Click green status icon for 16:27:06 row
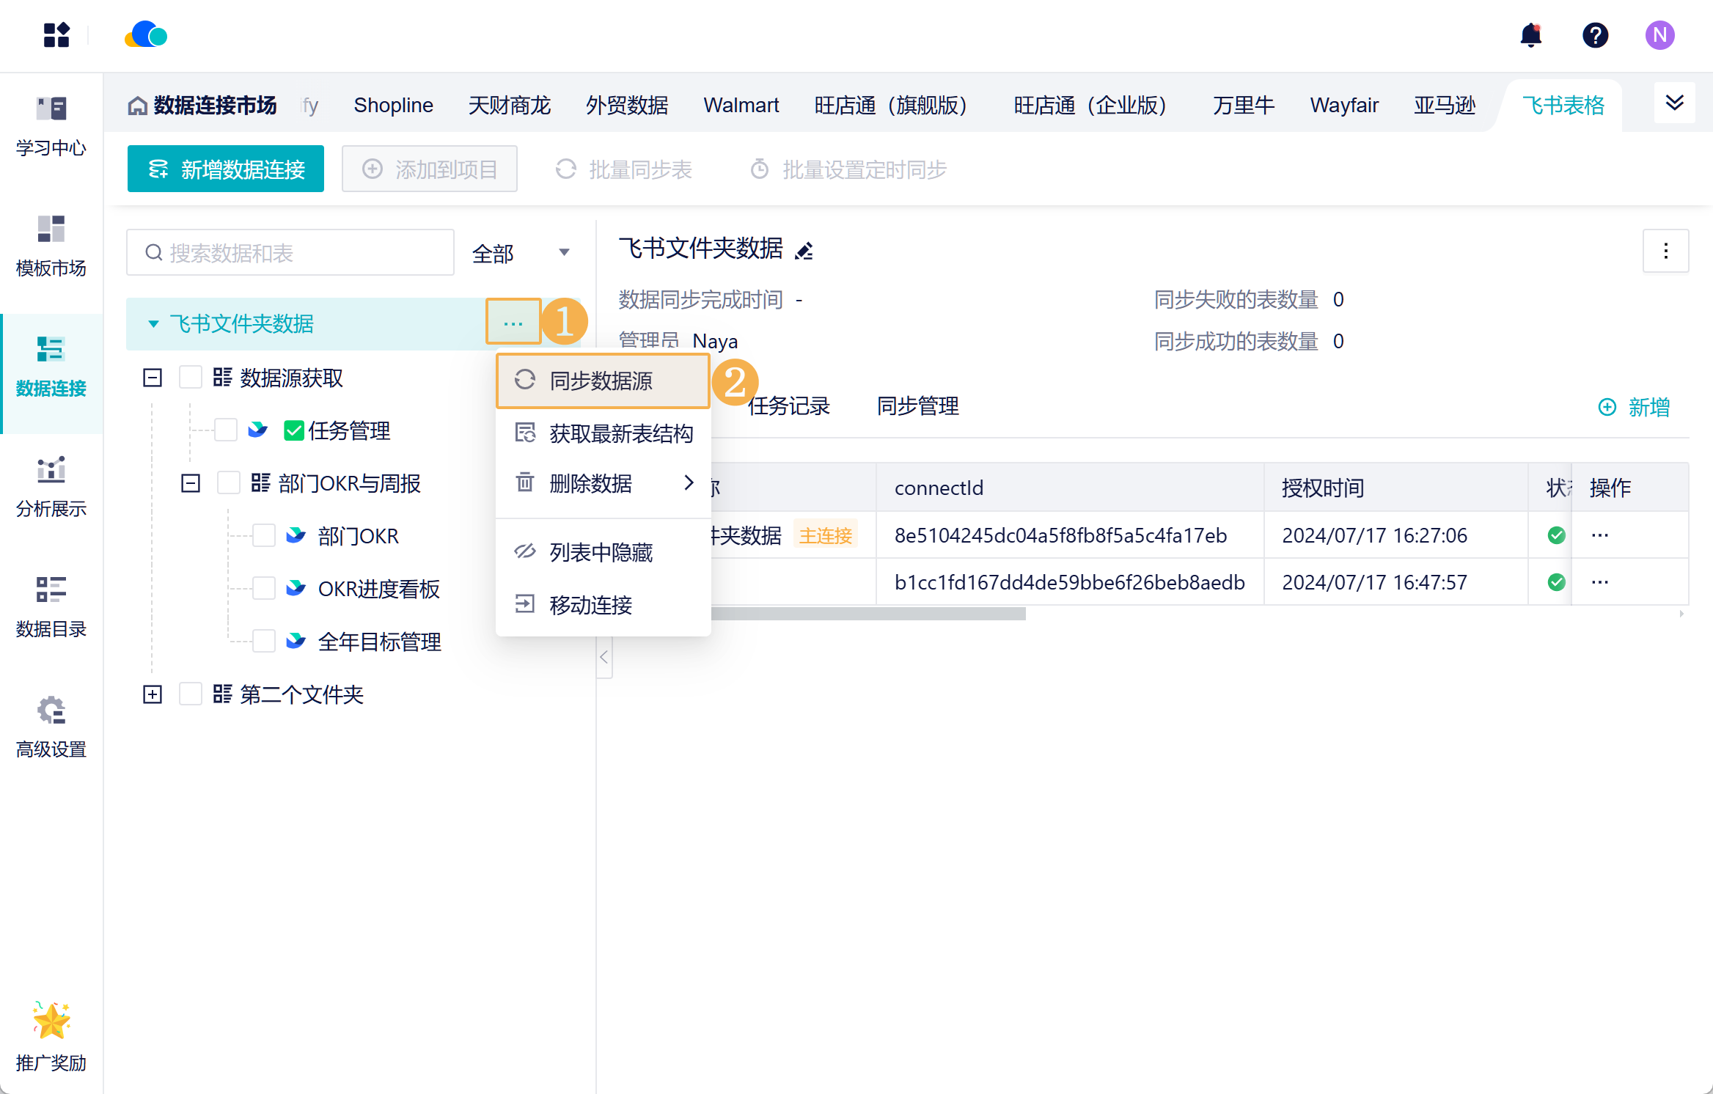Screen dimensions: 1713x1094 (x=1556, y=535)
